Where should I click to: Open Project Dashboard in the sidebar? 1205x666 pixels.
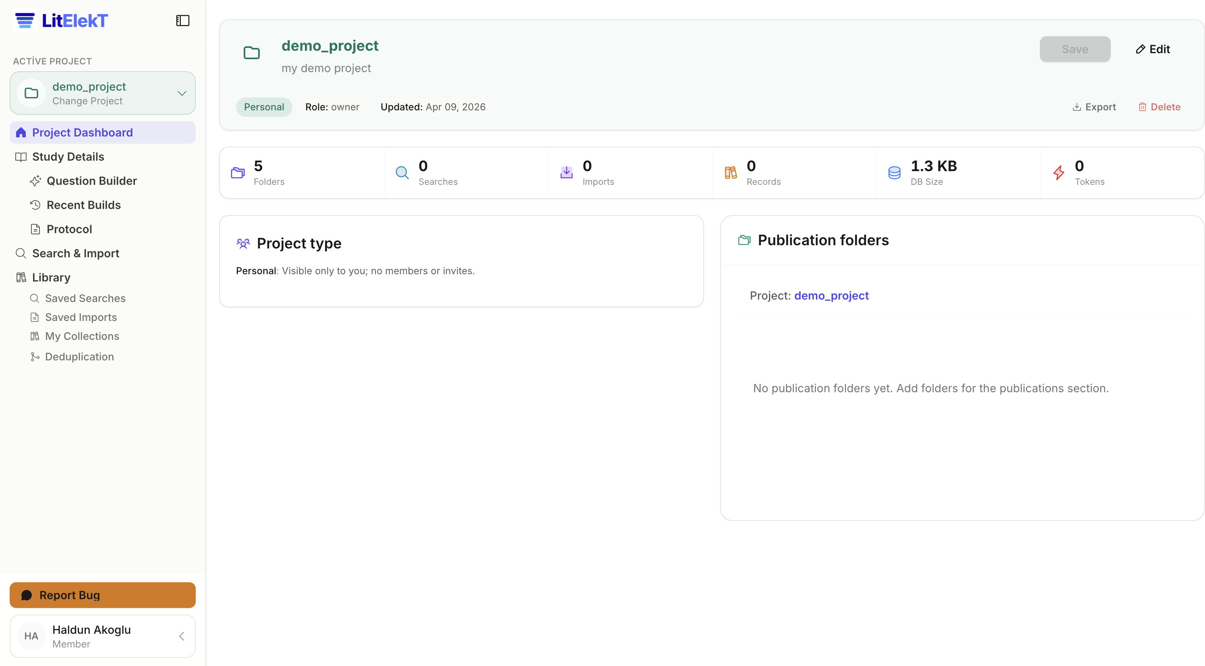click(x=102, y=132)
